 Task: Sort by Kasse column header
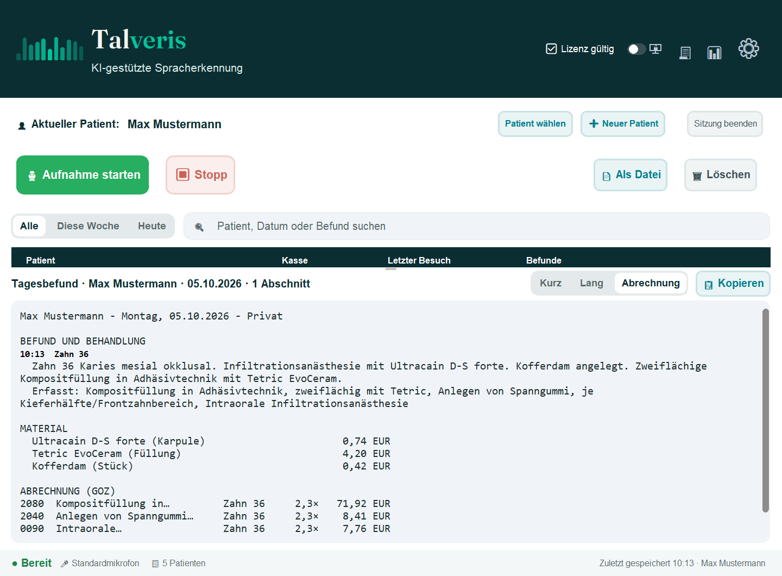tap(295, 260)
